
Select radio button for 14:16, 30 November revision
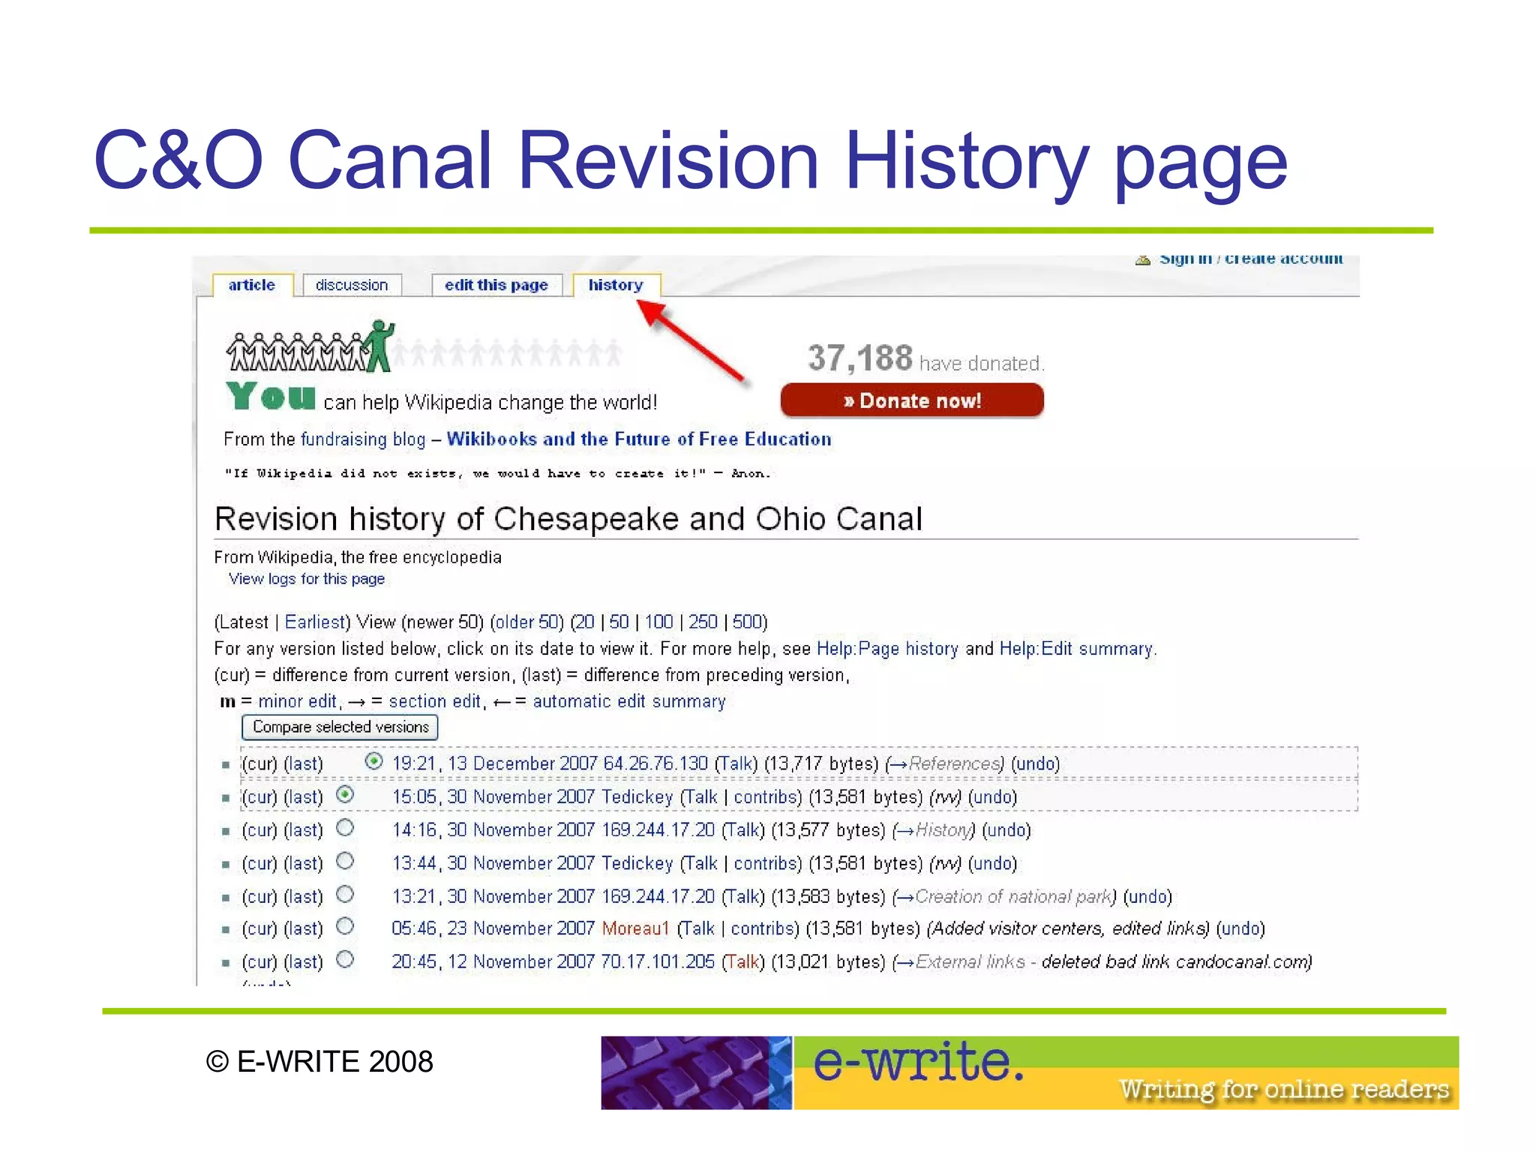point(345,828)
